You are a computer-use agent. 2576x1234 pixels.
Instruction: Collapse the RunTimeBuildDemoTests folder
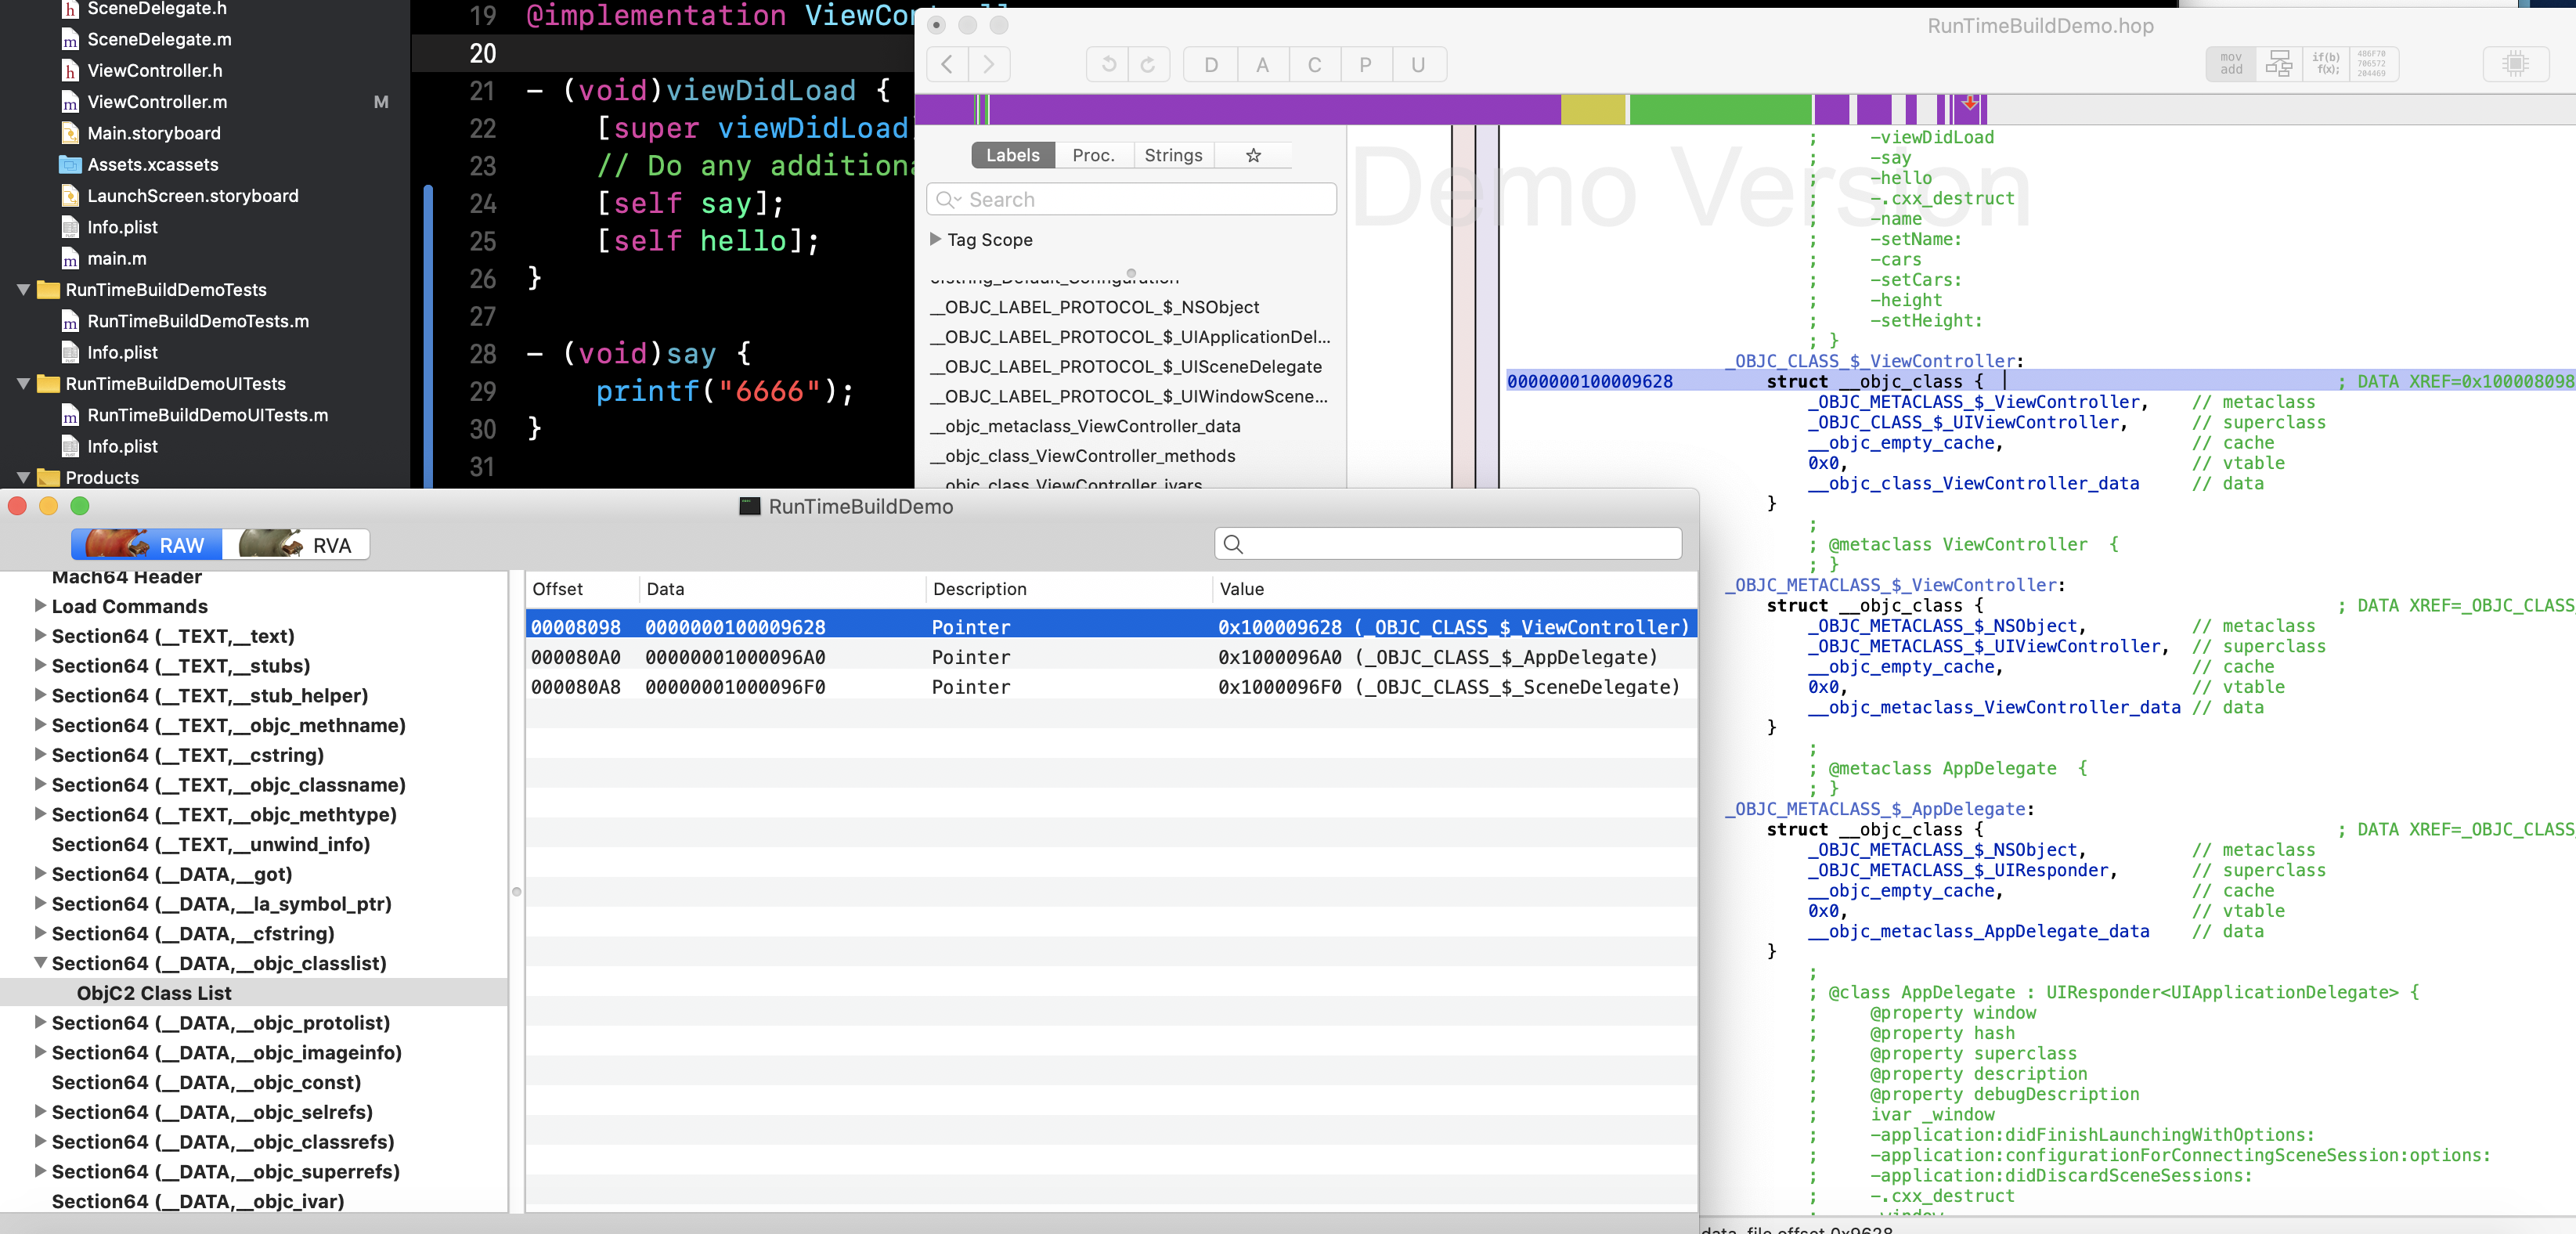click(x=23, y=289)
